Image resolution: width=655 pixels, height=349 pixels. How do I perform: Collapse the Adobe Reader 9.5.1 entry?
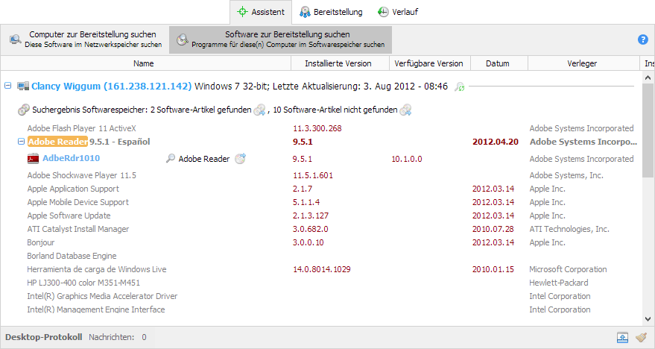(x=20, y=142)
